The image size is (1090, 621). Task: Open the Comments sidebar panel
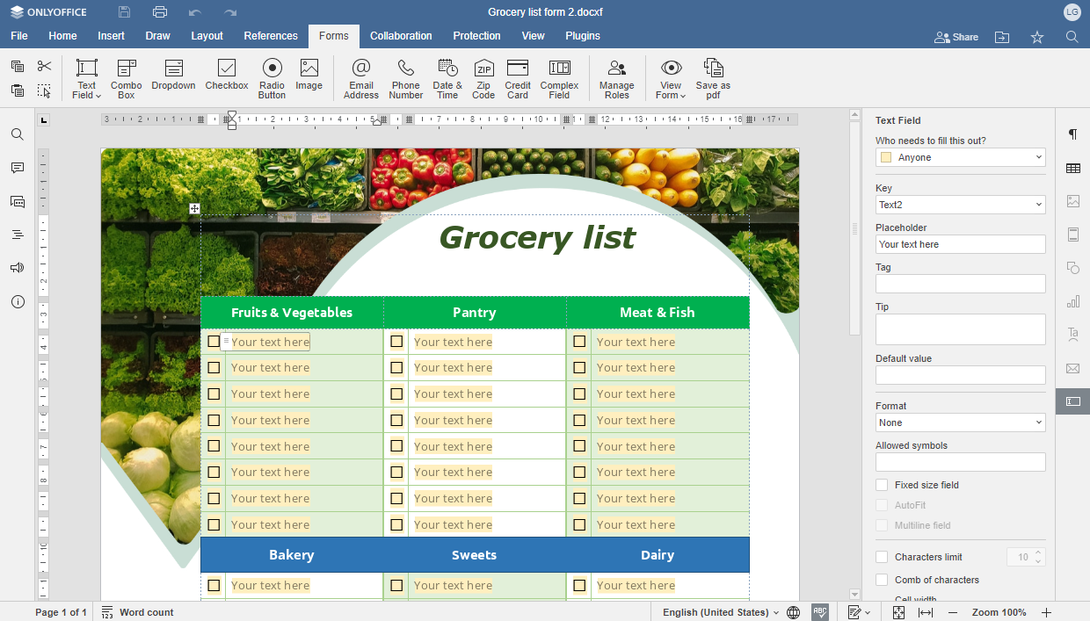tap(18, 168)
